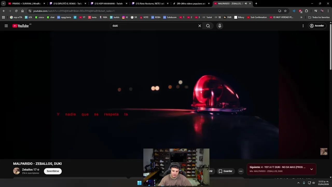Subscribe to Zeballos 17 with Suscribirse
Screen dimensions: 332x187
pos(53,171)
